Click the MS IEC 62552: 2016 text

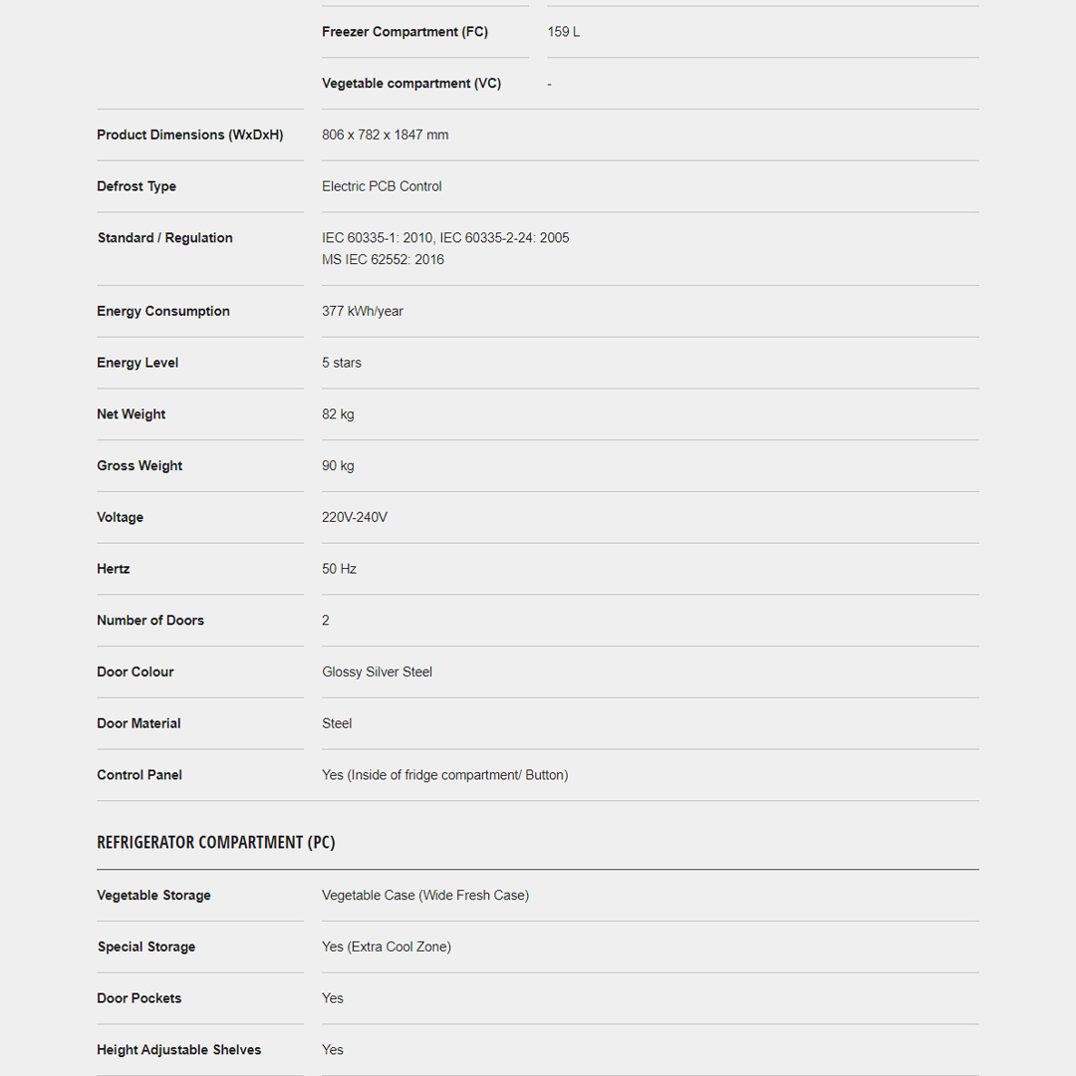click(x=383, y=260)
